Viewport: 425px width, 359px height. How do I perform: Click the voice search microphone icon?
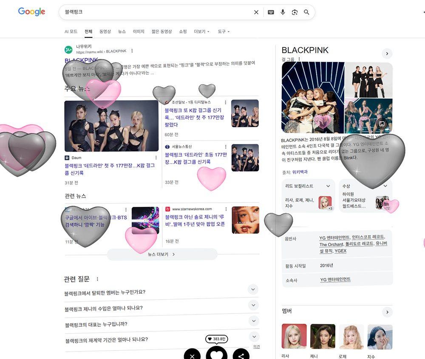click(x=283, y=12)
